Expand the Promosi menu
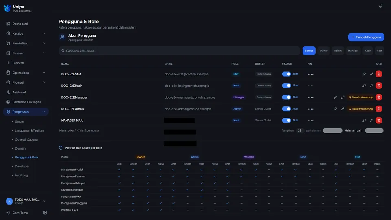 point(26,82)
